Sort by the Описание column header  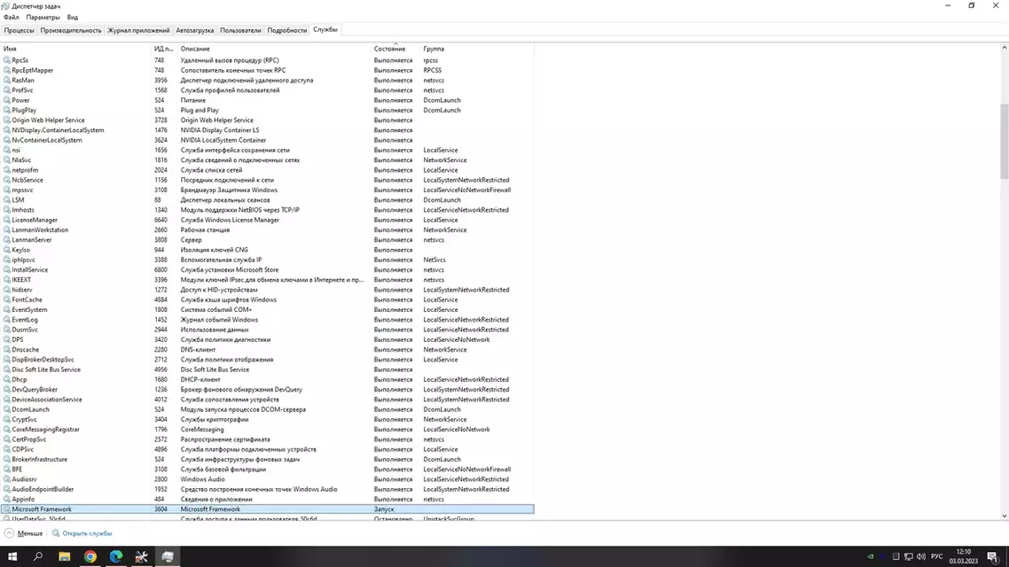click(x=274, y=49)
